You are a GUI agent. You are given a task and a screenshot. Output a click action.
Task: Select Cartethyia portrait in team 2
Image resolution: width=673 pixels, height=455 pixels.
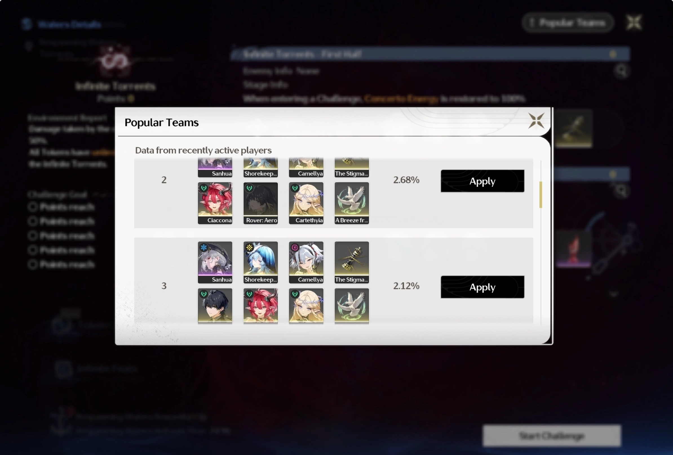coord(306,203)
